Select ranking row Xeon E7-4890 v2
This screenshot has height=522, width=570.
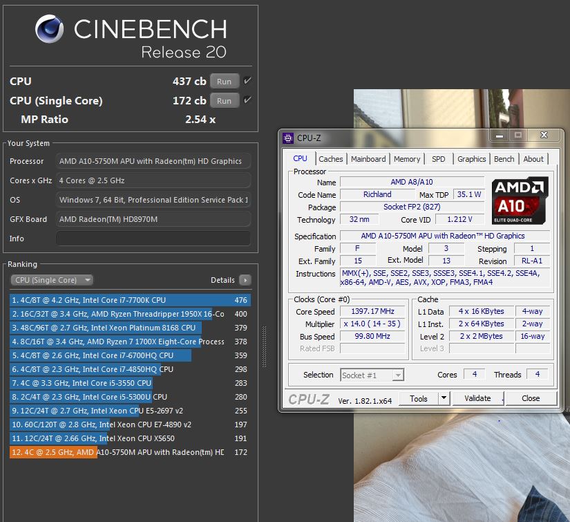[x=130, y=425]
